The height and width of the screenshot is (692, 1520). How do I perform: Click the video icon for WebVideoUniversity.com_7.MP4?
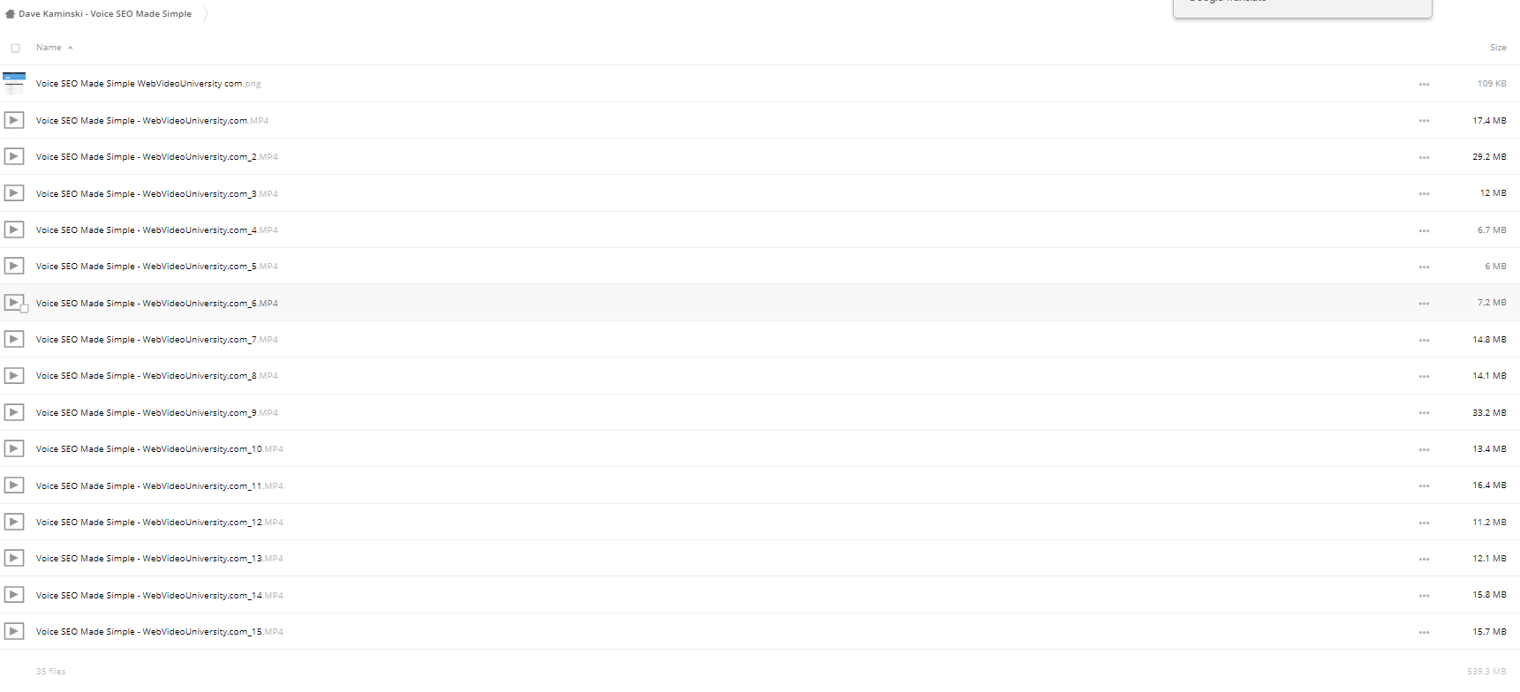[x=14, y=339]
